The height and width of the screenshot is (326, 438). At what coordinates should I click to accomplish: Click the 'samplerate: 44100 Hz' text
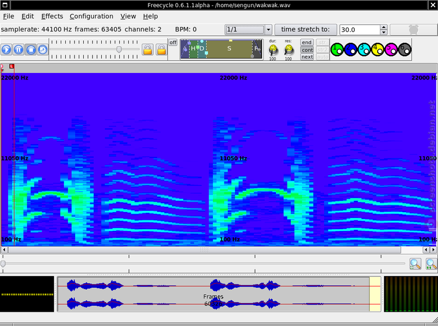(36, 30)
